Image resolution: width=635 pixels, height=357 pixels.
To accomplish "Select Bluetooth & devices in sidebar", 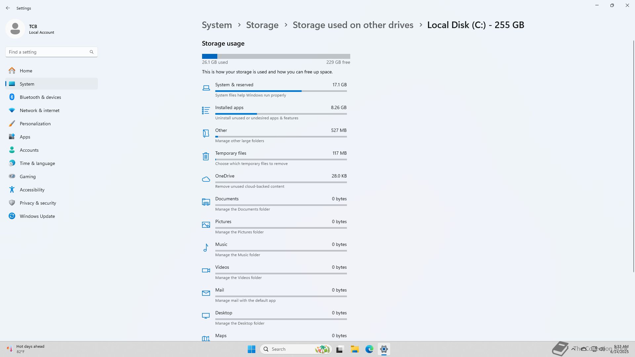I will click(40, 97).
